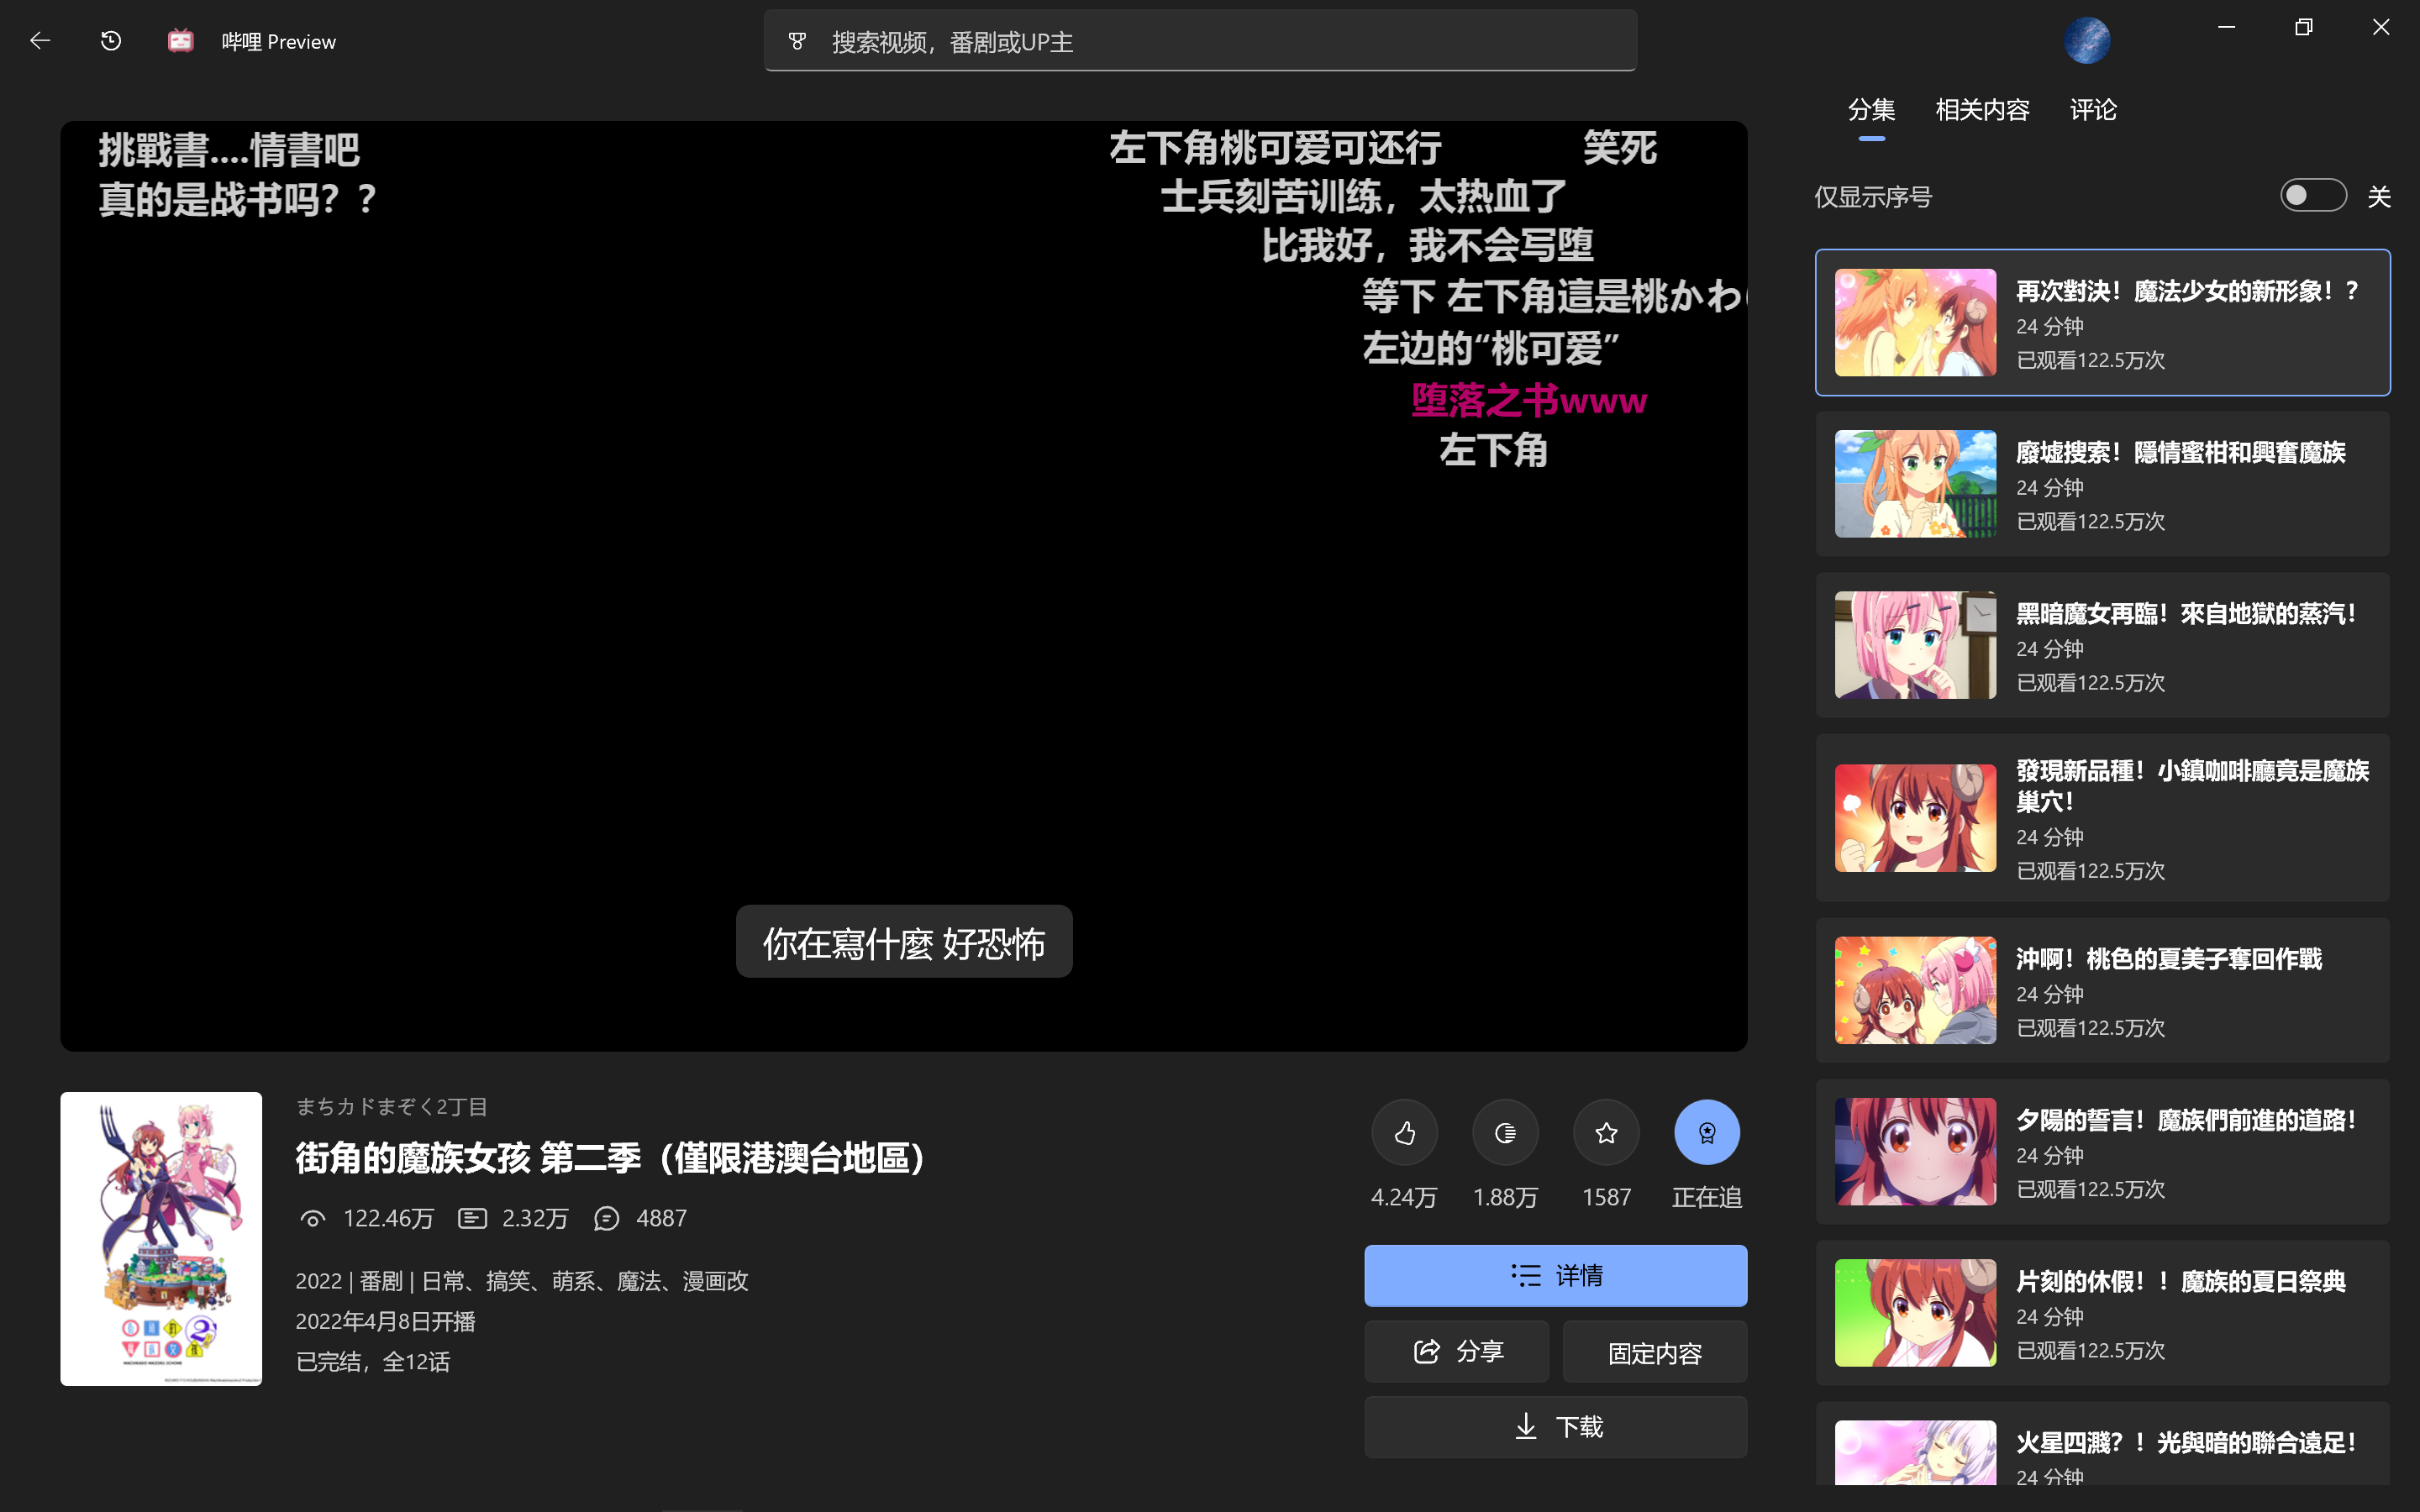Click the 下载 download button
Viewport: 2420px width, 1512px height.
pos(1555,1426)
